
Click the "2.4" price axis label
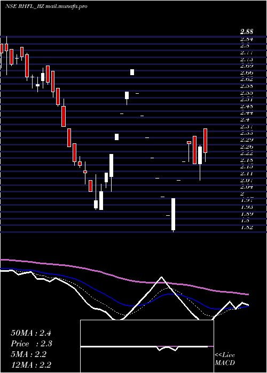click(x=245, y=120)
